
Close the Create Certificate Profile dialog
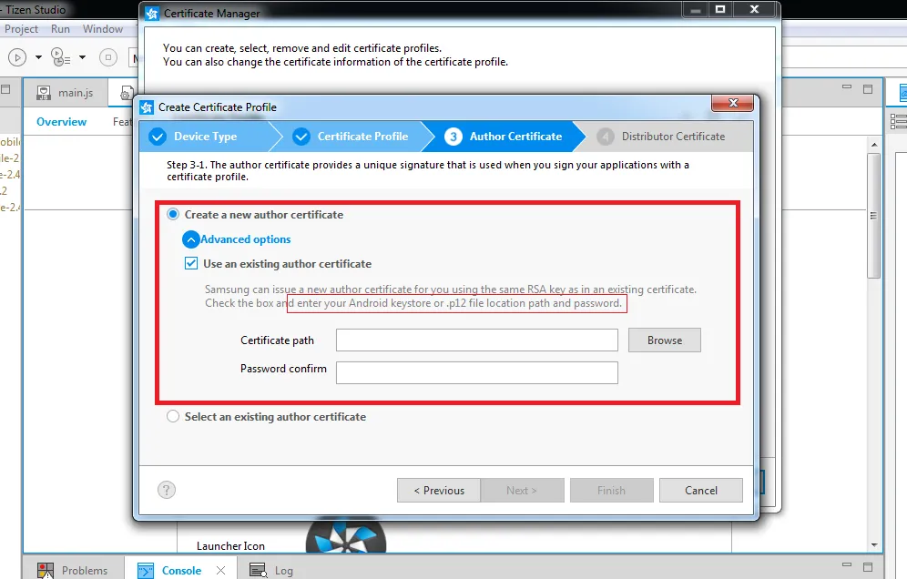tap(733, 103)
